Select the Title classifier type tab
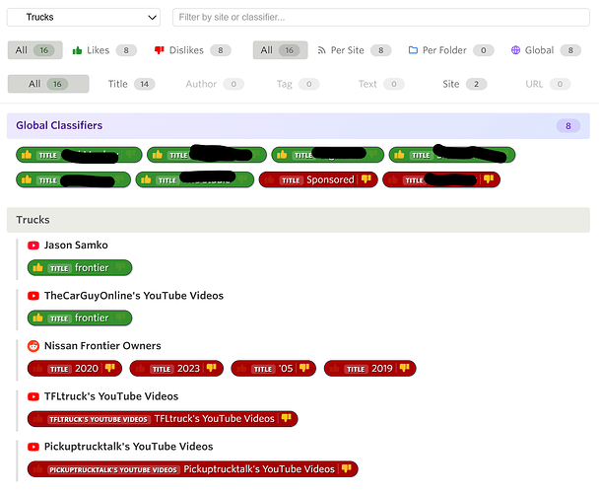The image size is (600, 493). [130, 84]
